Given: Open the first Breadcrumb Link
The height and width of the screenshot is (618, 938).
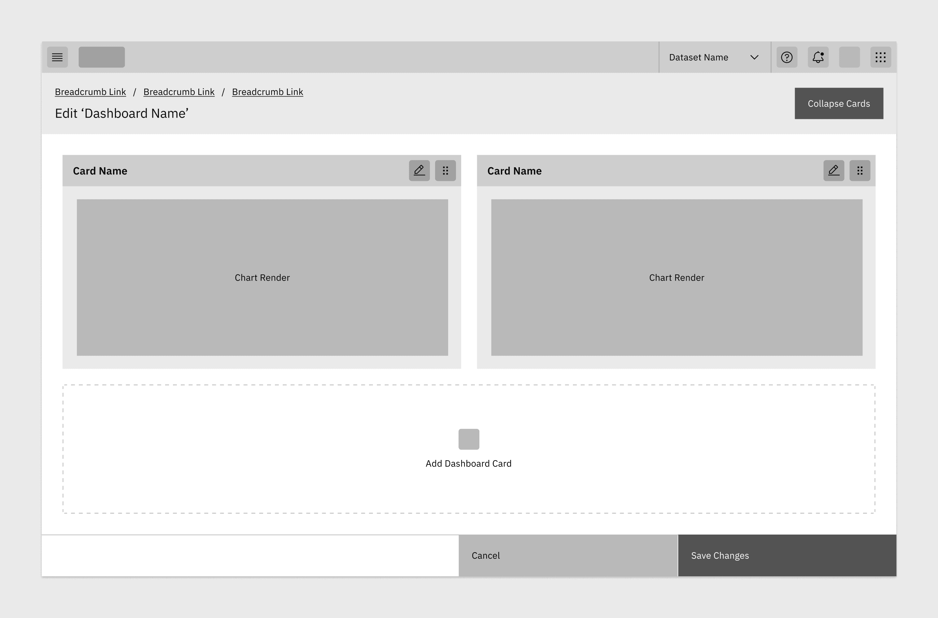Looking at the screenshot, I should (x=90, y=92).
